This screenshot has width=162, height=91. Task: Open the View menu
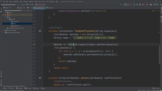coord(11,2)
